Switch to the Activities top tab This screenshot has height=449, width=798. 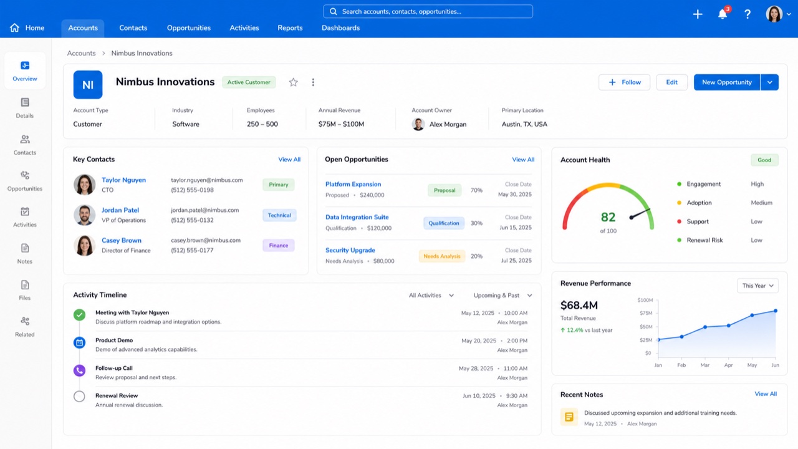[x=244, y=28]
